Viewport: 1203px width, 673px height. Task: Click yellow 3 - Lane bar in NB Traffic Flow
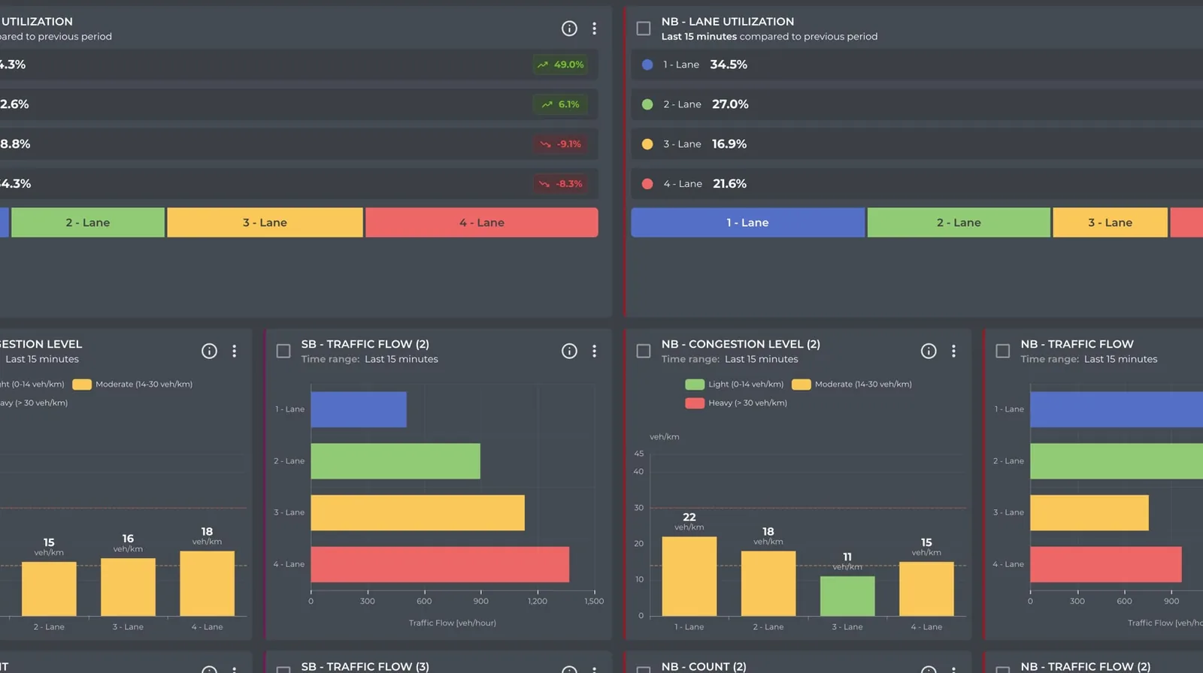[1089, 512]
